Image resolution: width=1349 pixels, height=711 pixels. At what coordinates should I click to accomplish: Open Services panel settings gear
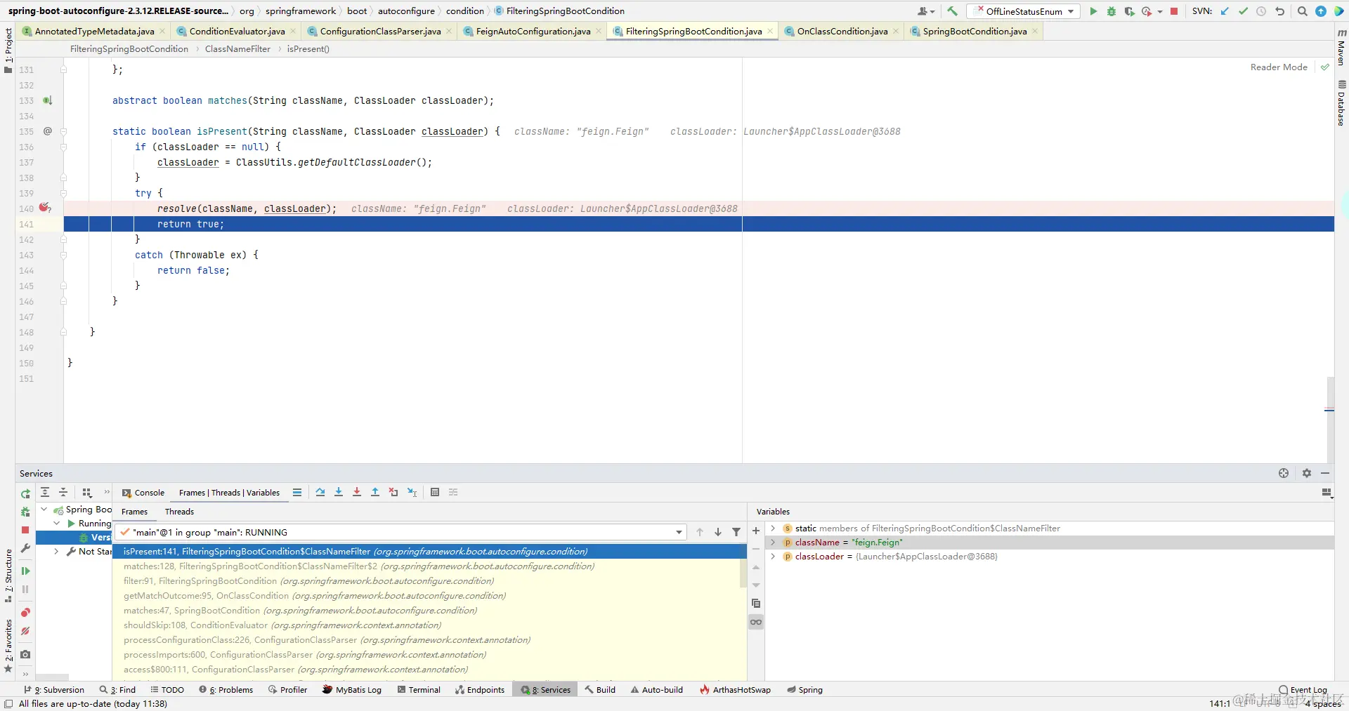click(1307, 473)
